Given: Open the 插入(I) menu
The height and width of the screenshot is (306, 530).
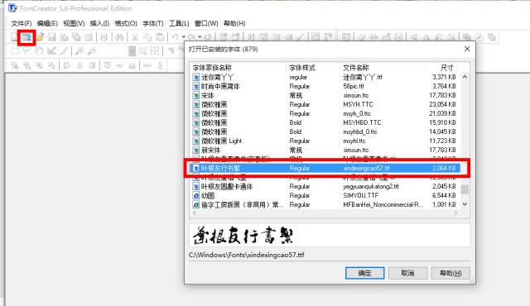Looking at the screenshot, I should (99, 23).
